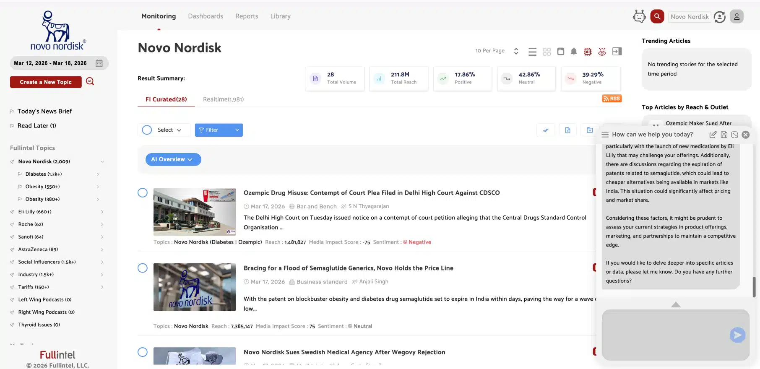This screenshot has width=760, height=369.
Task: Open the Monitoring tab
Action: (159, 16)
